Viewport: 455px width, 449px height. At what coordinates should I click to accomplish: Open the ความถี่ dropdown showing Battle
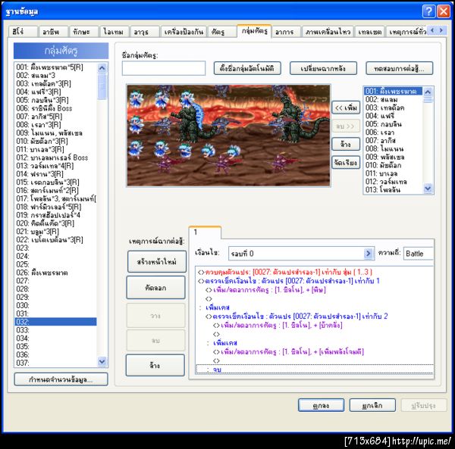[x=418, y=254]
